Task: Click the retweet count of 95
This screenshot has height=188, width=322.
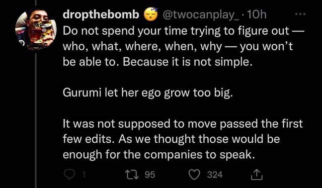Action: tap(150, 175)
